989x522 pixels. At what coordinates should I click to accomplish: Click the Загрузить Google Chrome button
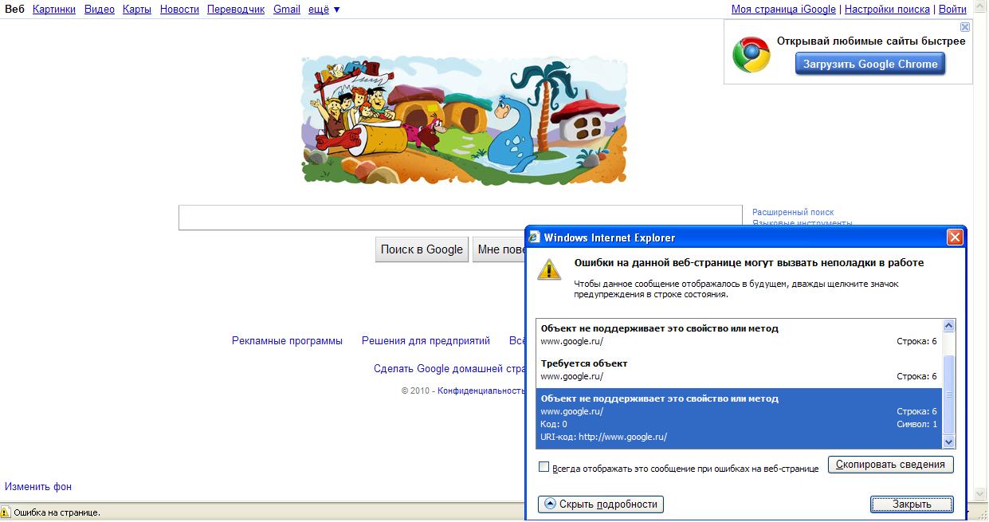(870, 65)
